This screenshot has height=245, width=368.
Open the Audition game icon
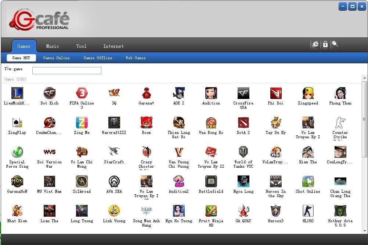click(x=211, y=93)
